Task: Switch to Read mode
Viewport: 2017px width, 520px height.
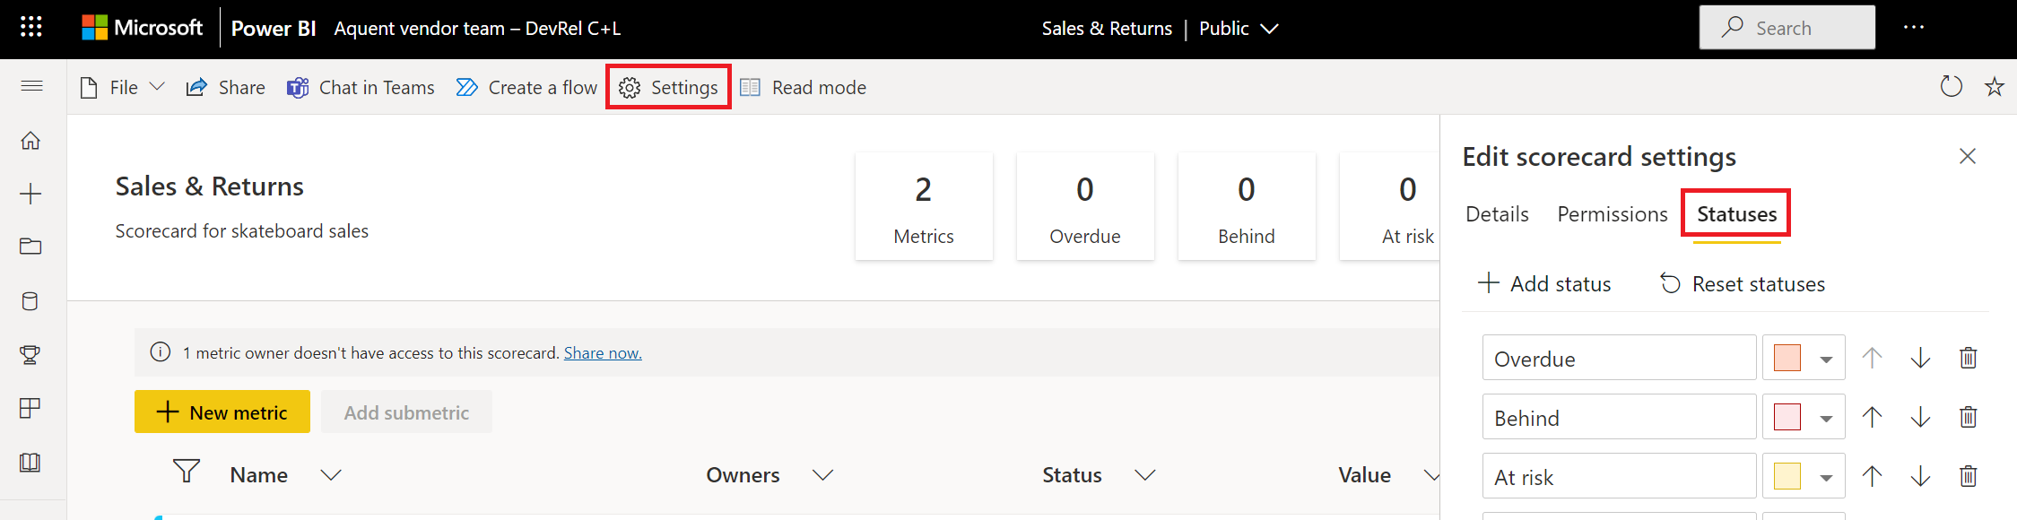Action: point(803,88)
